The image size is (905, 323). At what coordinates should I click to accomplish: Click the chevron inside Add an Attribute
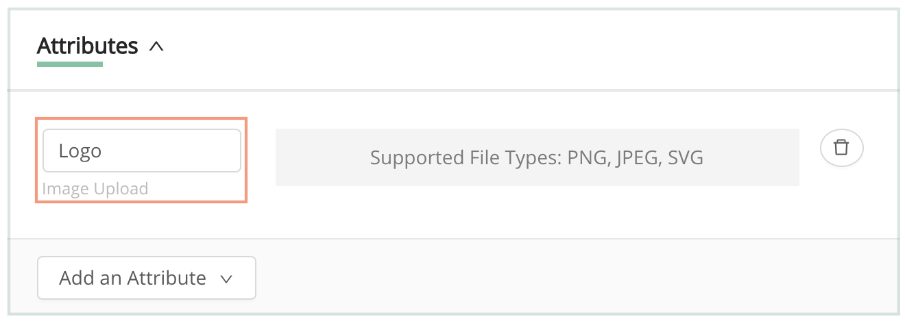click(226, 279)
